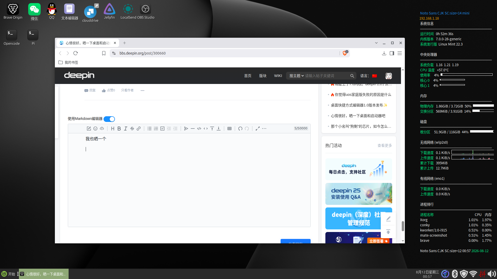
Task: Insert a hyperlink via link icon
Action: [138, 128]
